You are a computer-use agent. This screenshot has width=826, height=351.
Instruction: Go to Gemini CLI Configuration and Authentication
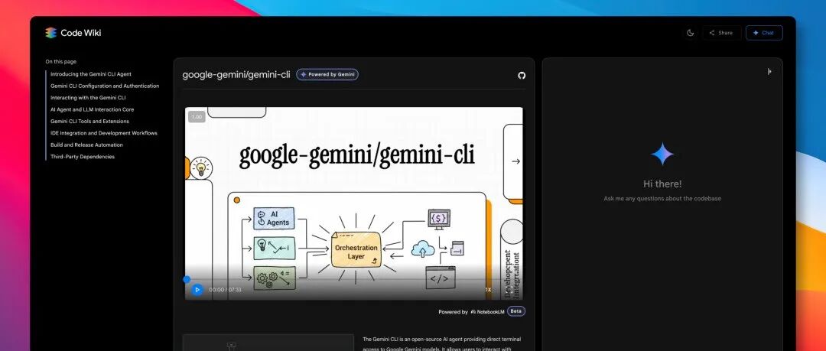click(105, 86)
